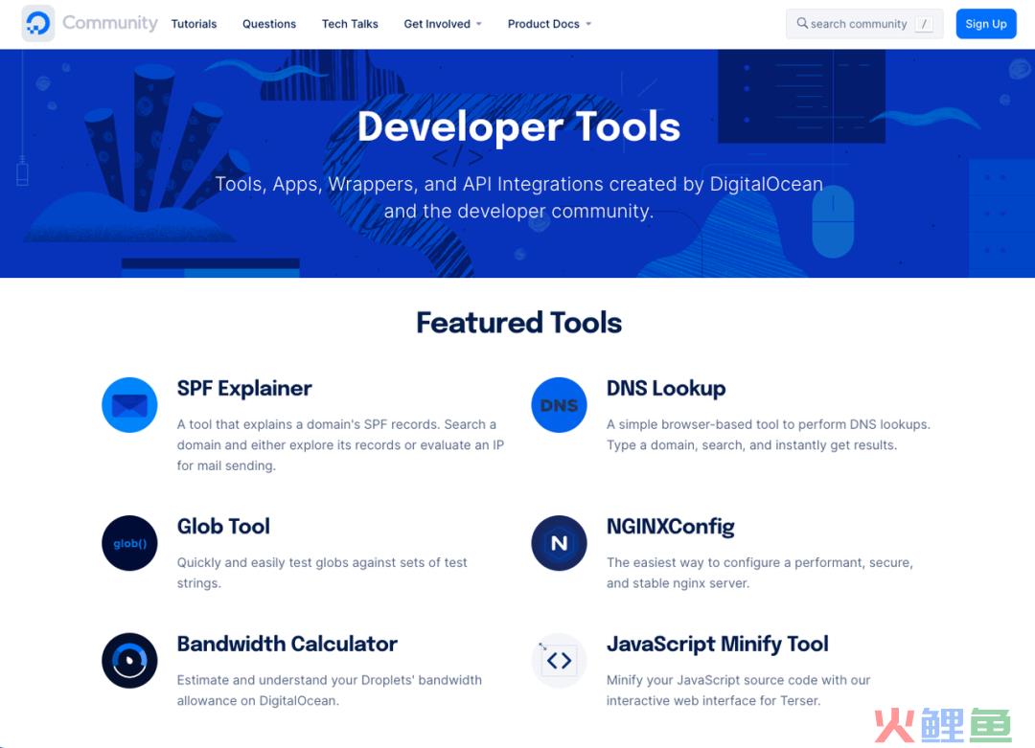Click the Sign Up button
The height and width of the screenshot is (748, 1035).
tap(986, 24)
